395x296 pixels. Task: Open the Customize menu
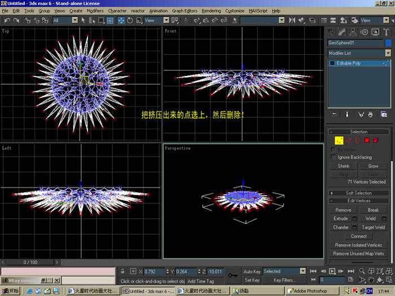tap(235, 11)
